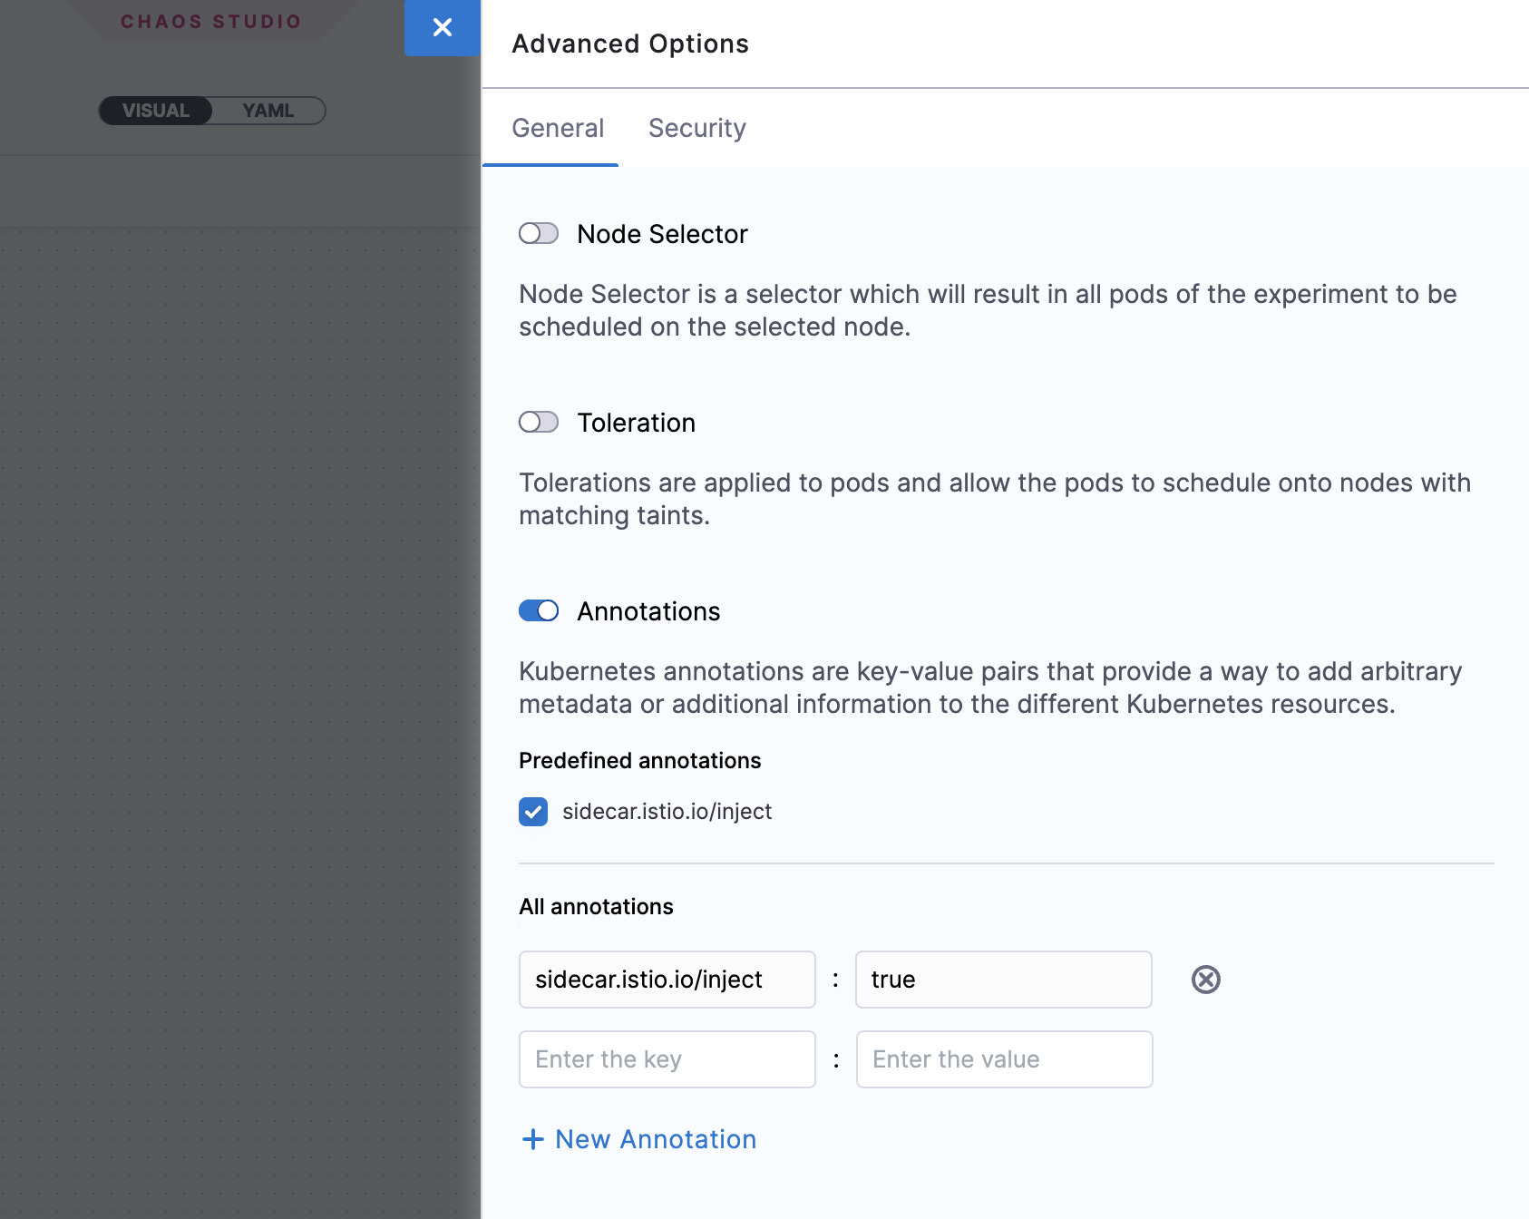Close the Advanced Options panel
The width and height of the screenshot is (1529, 1219).
(x=442, y=28)
